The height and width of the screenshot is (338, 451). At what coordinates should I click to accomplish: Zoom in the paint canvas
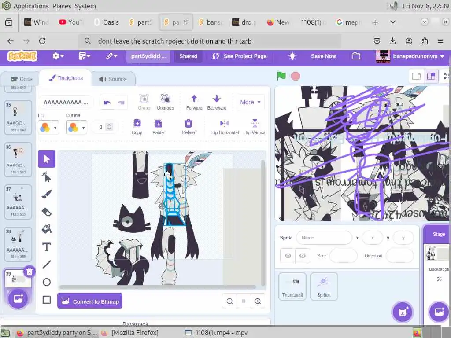coord(258,301)
